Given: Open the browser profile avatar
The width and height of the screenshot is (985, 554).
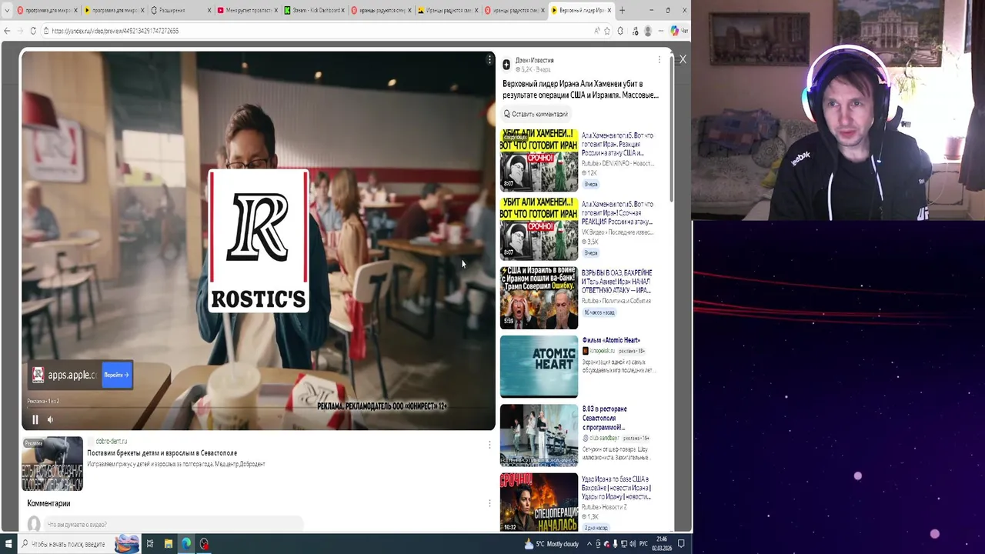Looking at the screenshot, I should pos(648,31).
